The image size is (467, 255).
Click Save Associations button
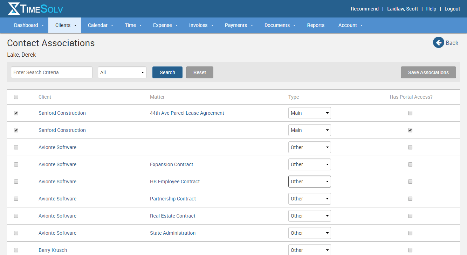coord(428,72)
